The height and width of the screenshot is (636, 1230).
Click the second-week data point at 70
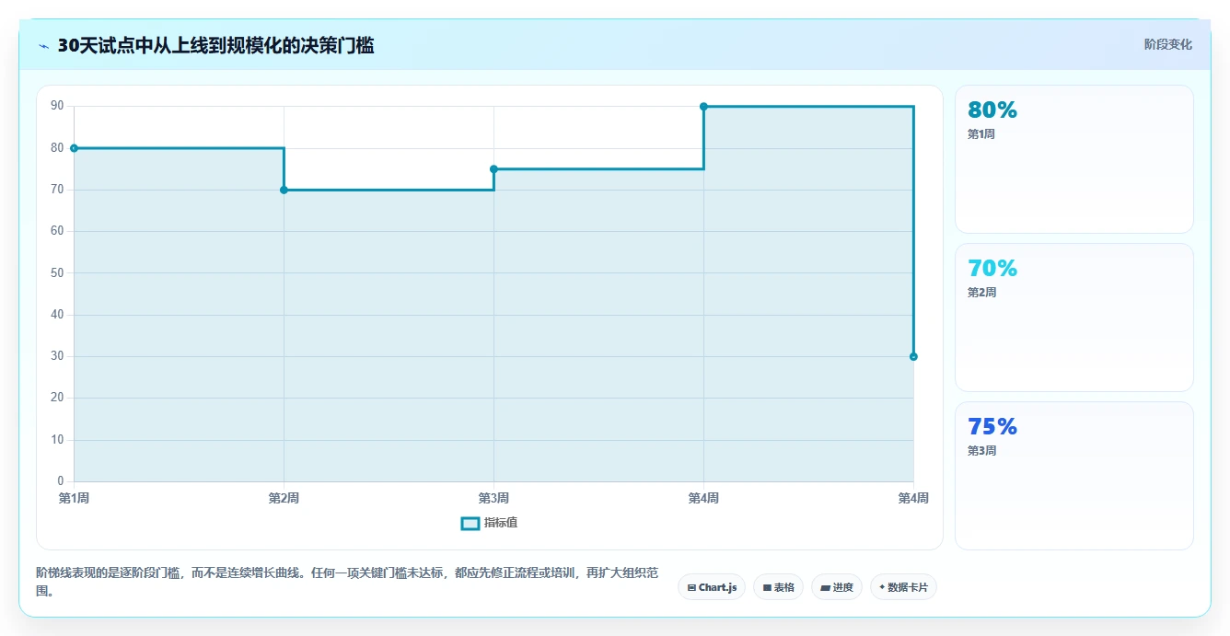[284, 190]
